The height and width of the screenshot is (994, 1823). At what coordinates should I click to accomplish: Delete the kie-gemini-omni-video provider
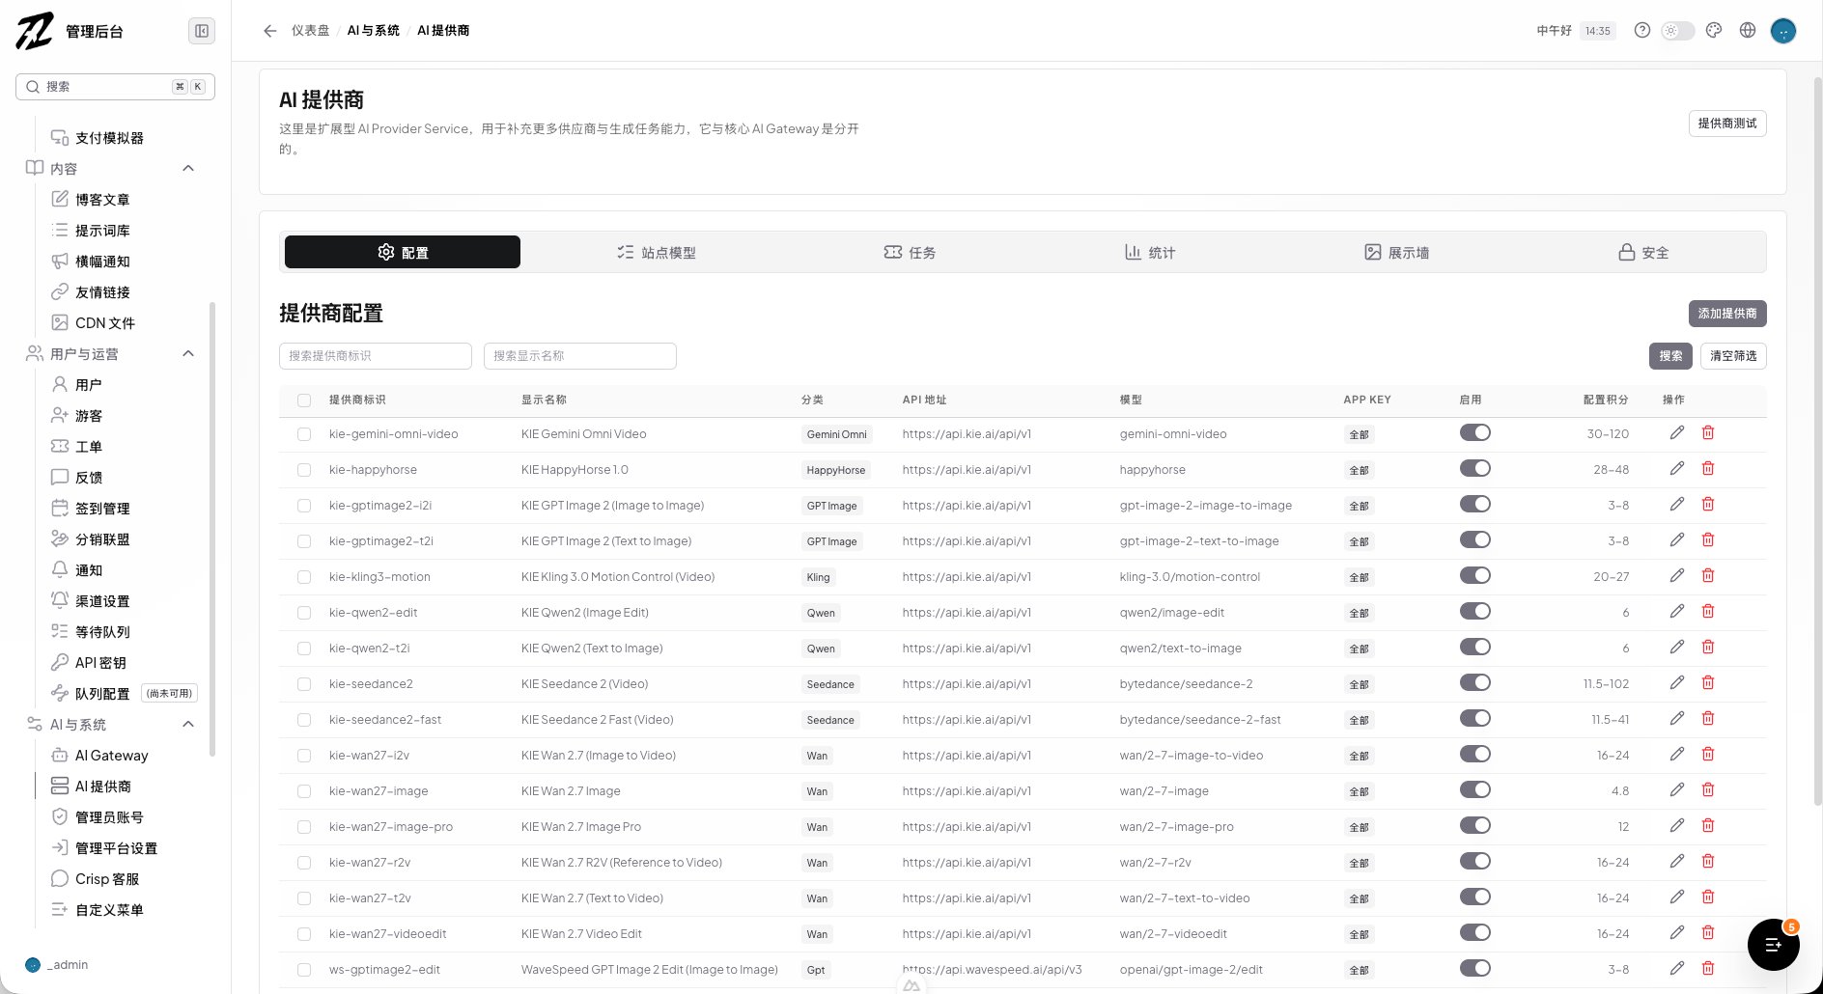coord(1708,433)
